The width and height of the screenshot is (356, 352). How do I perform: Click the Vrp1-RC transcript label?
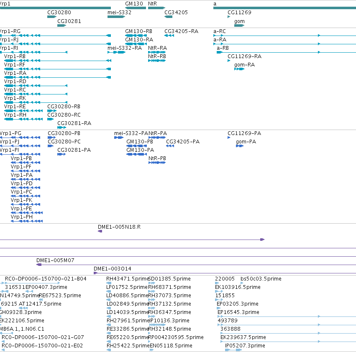[x=15, y=90]
